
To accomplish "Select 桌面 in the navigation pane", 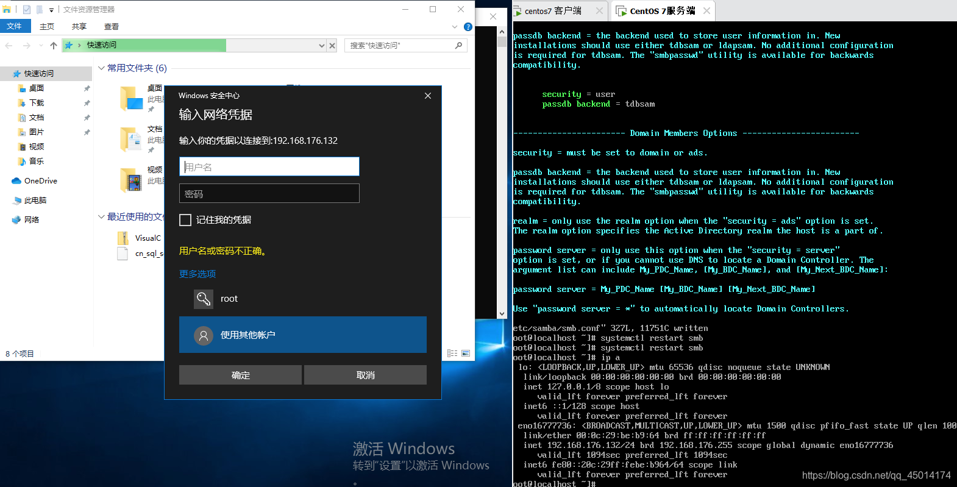I will [x=37, y=88].
